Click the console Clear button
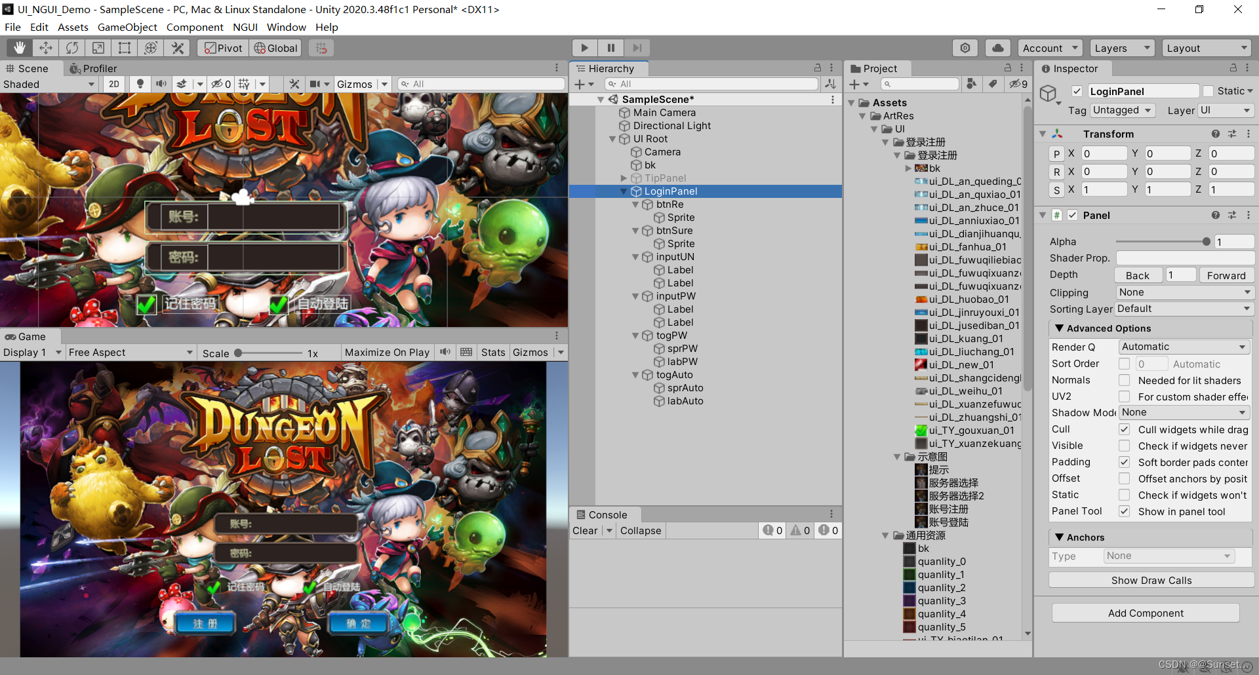This screenshot has height=675, width=1259. click(x=585, y=531)
